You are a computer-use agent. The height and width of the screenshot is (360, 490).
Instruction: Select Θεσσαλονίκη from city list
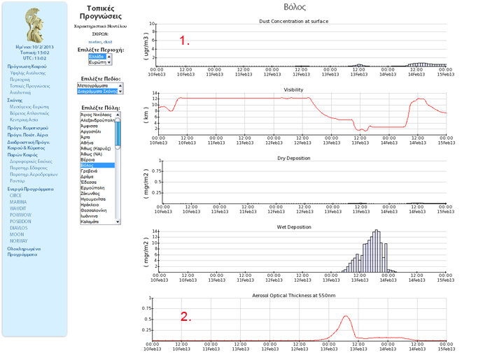[x=97, y=210]
